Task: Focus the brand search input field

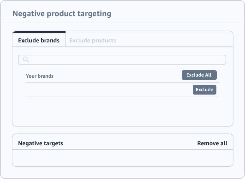Action: pyautogui.click(x=122, y=60)
